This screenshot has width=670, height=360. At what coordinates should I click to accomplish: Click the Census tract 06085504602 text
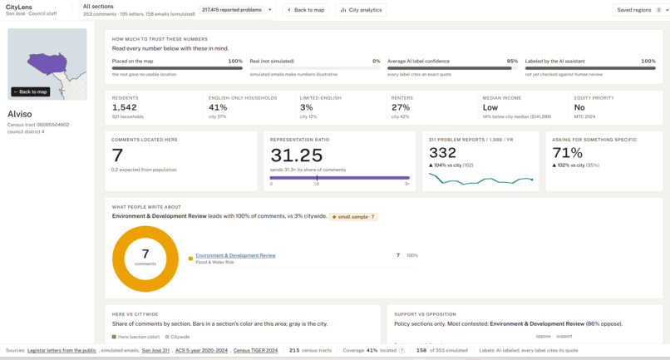click(38, 125)
